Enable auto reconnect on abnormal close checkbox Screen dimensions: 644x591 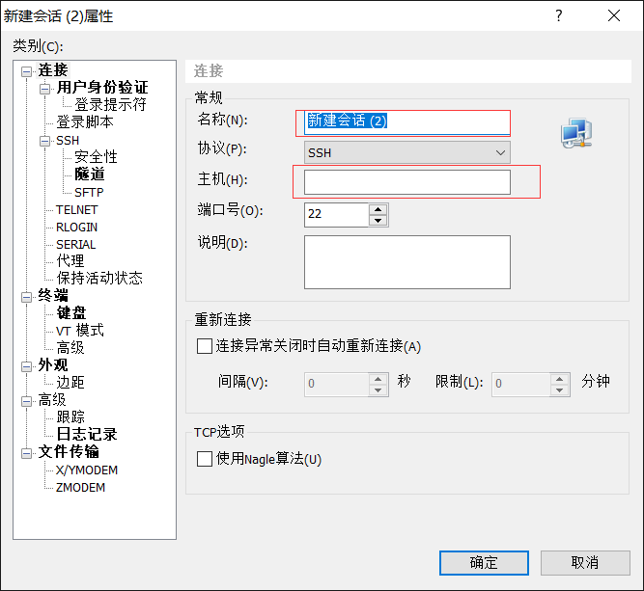[x=204, y=346]
